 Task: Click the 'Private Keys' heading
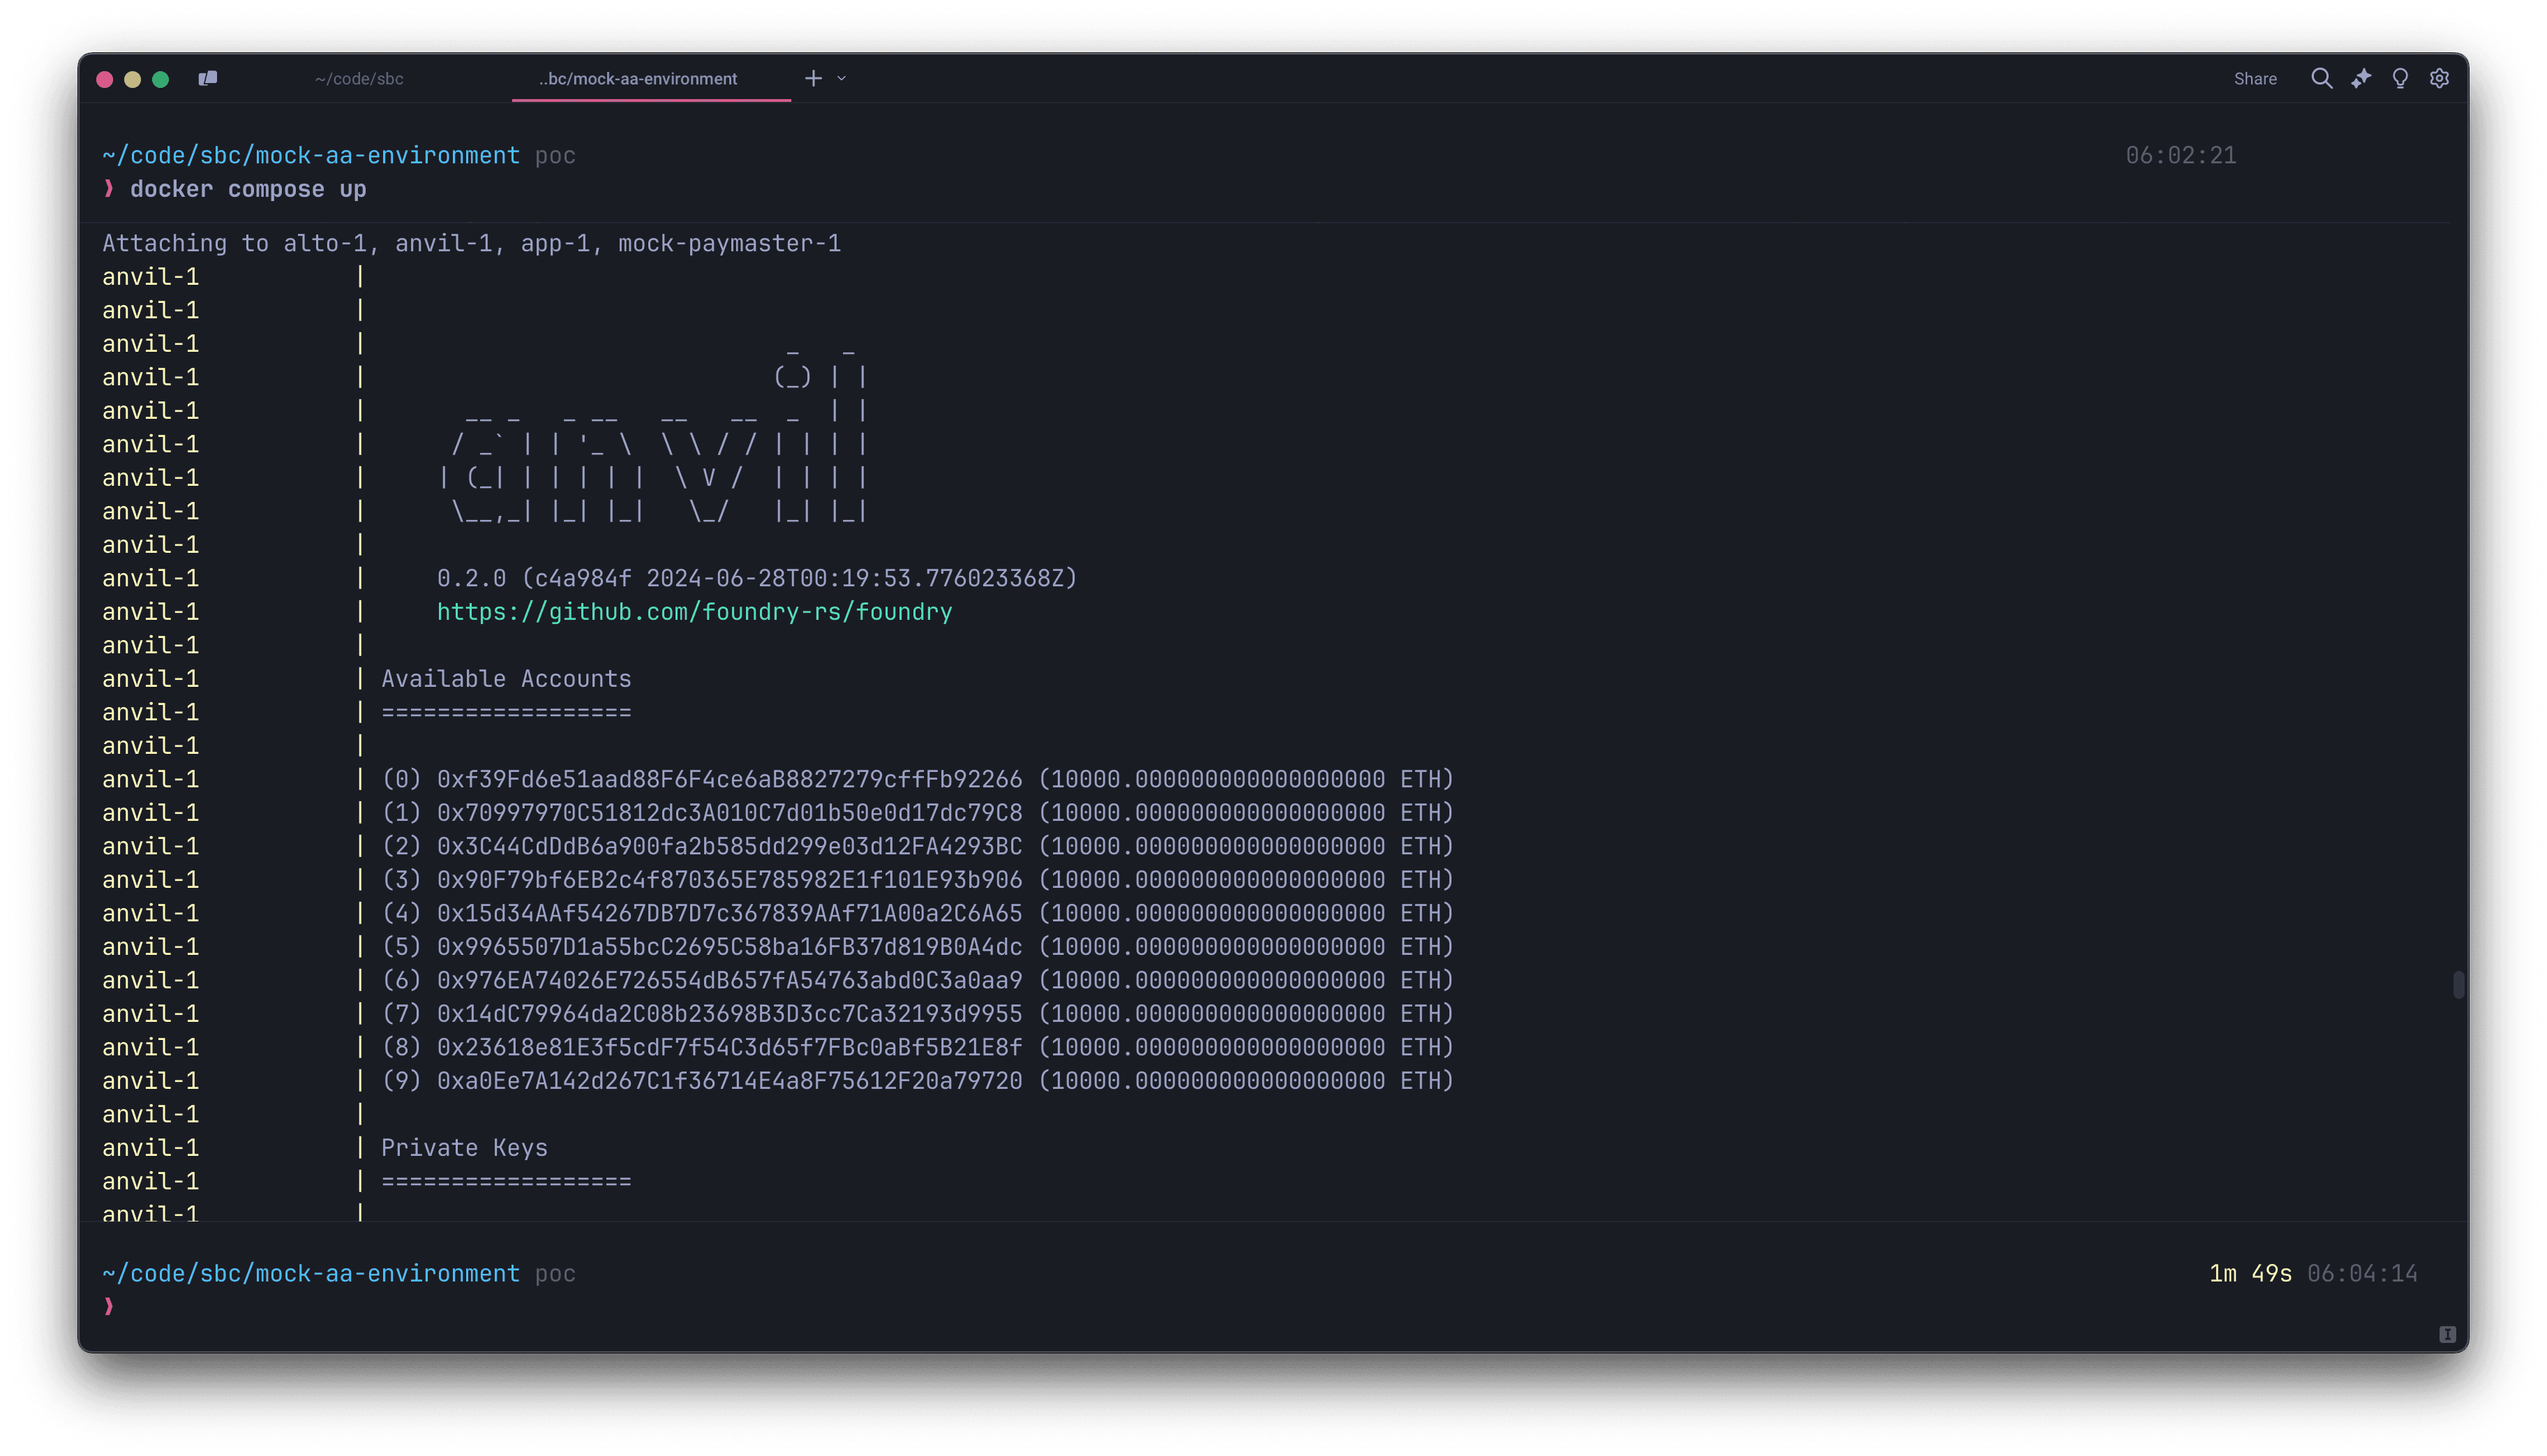(464, 1147)
